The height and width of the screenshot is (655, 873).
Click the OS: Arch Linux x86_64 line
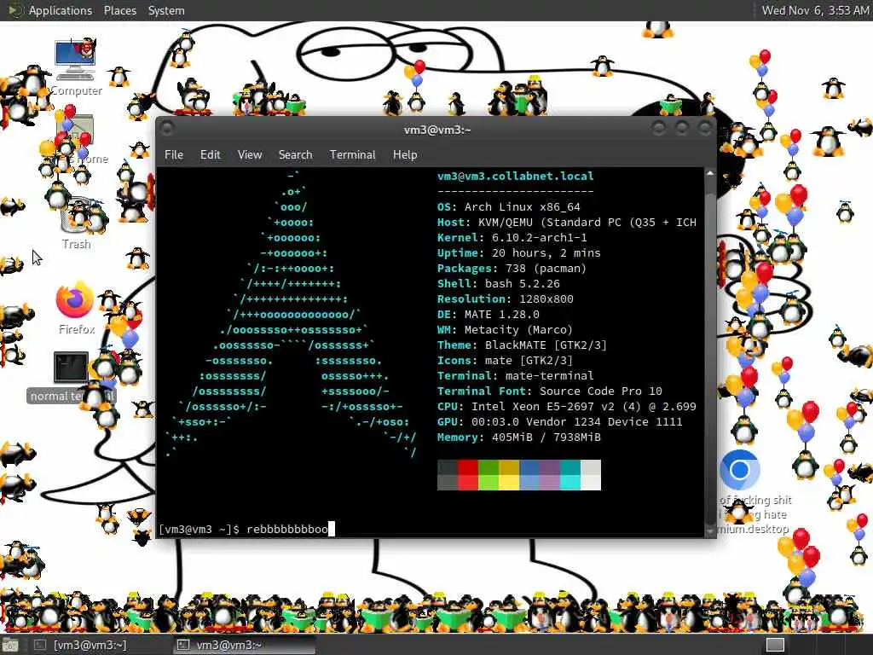pos(509,206)
